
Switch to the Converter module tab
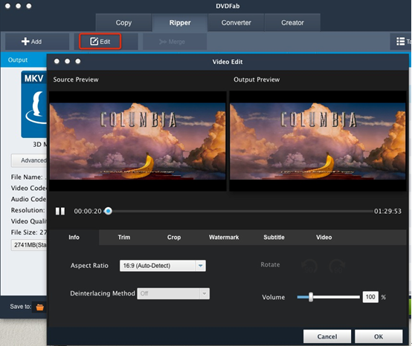[x=236, y=23]
